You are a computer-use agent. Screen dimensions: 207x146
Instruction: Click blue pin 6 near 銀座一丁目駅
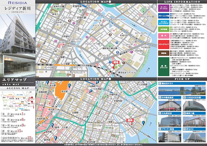[x=52, y=125]
